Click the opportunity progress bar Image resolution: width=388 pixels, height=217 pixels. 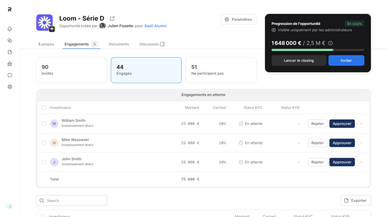coord(318,50)
